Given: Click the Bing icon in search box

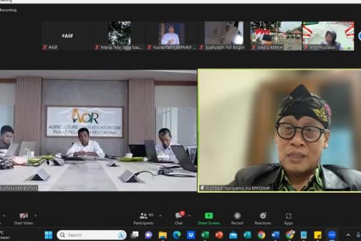Looking at the screenshot, I should pos(122,235).
